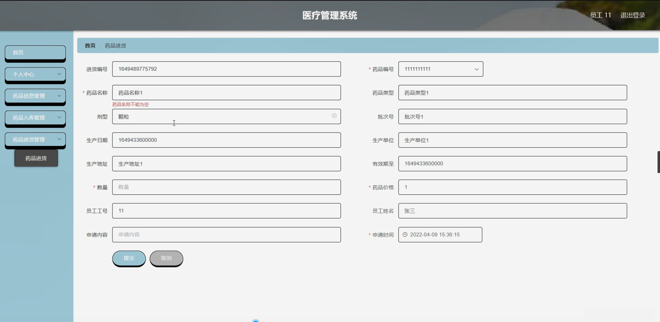This screenshot has width=660, height=322.
Task: Expand the 药品入库管理 sidebar menu
Action: coord(35,118)
